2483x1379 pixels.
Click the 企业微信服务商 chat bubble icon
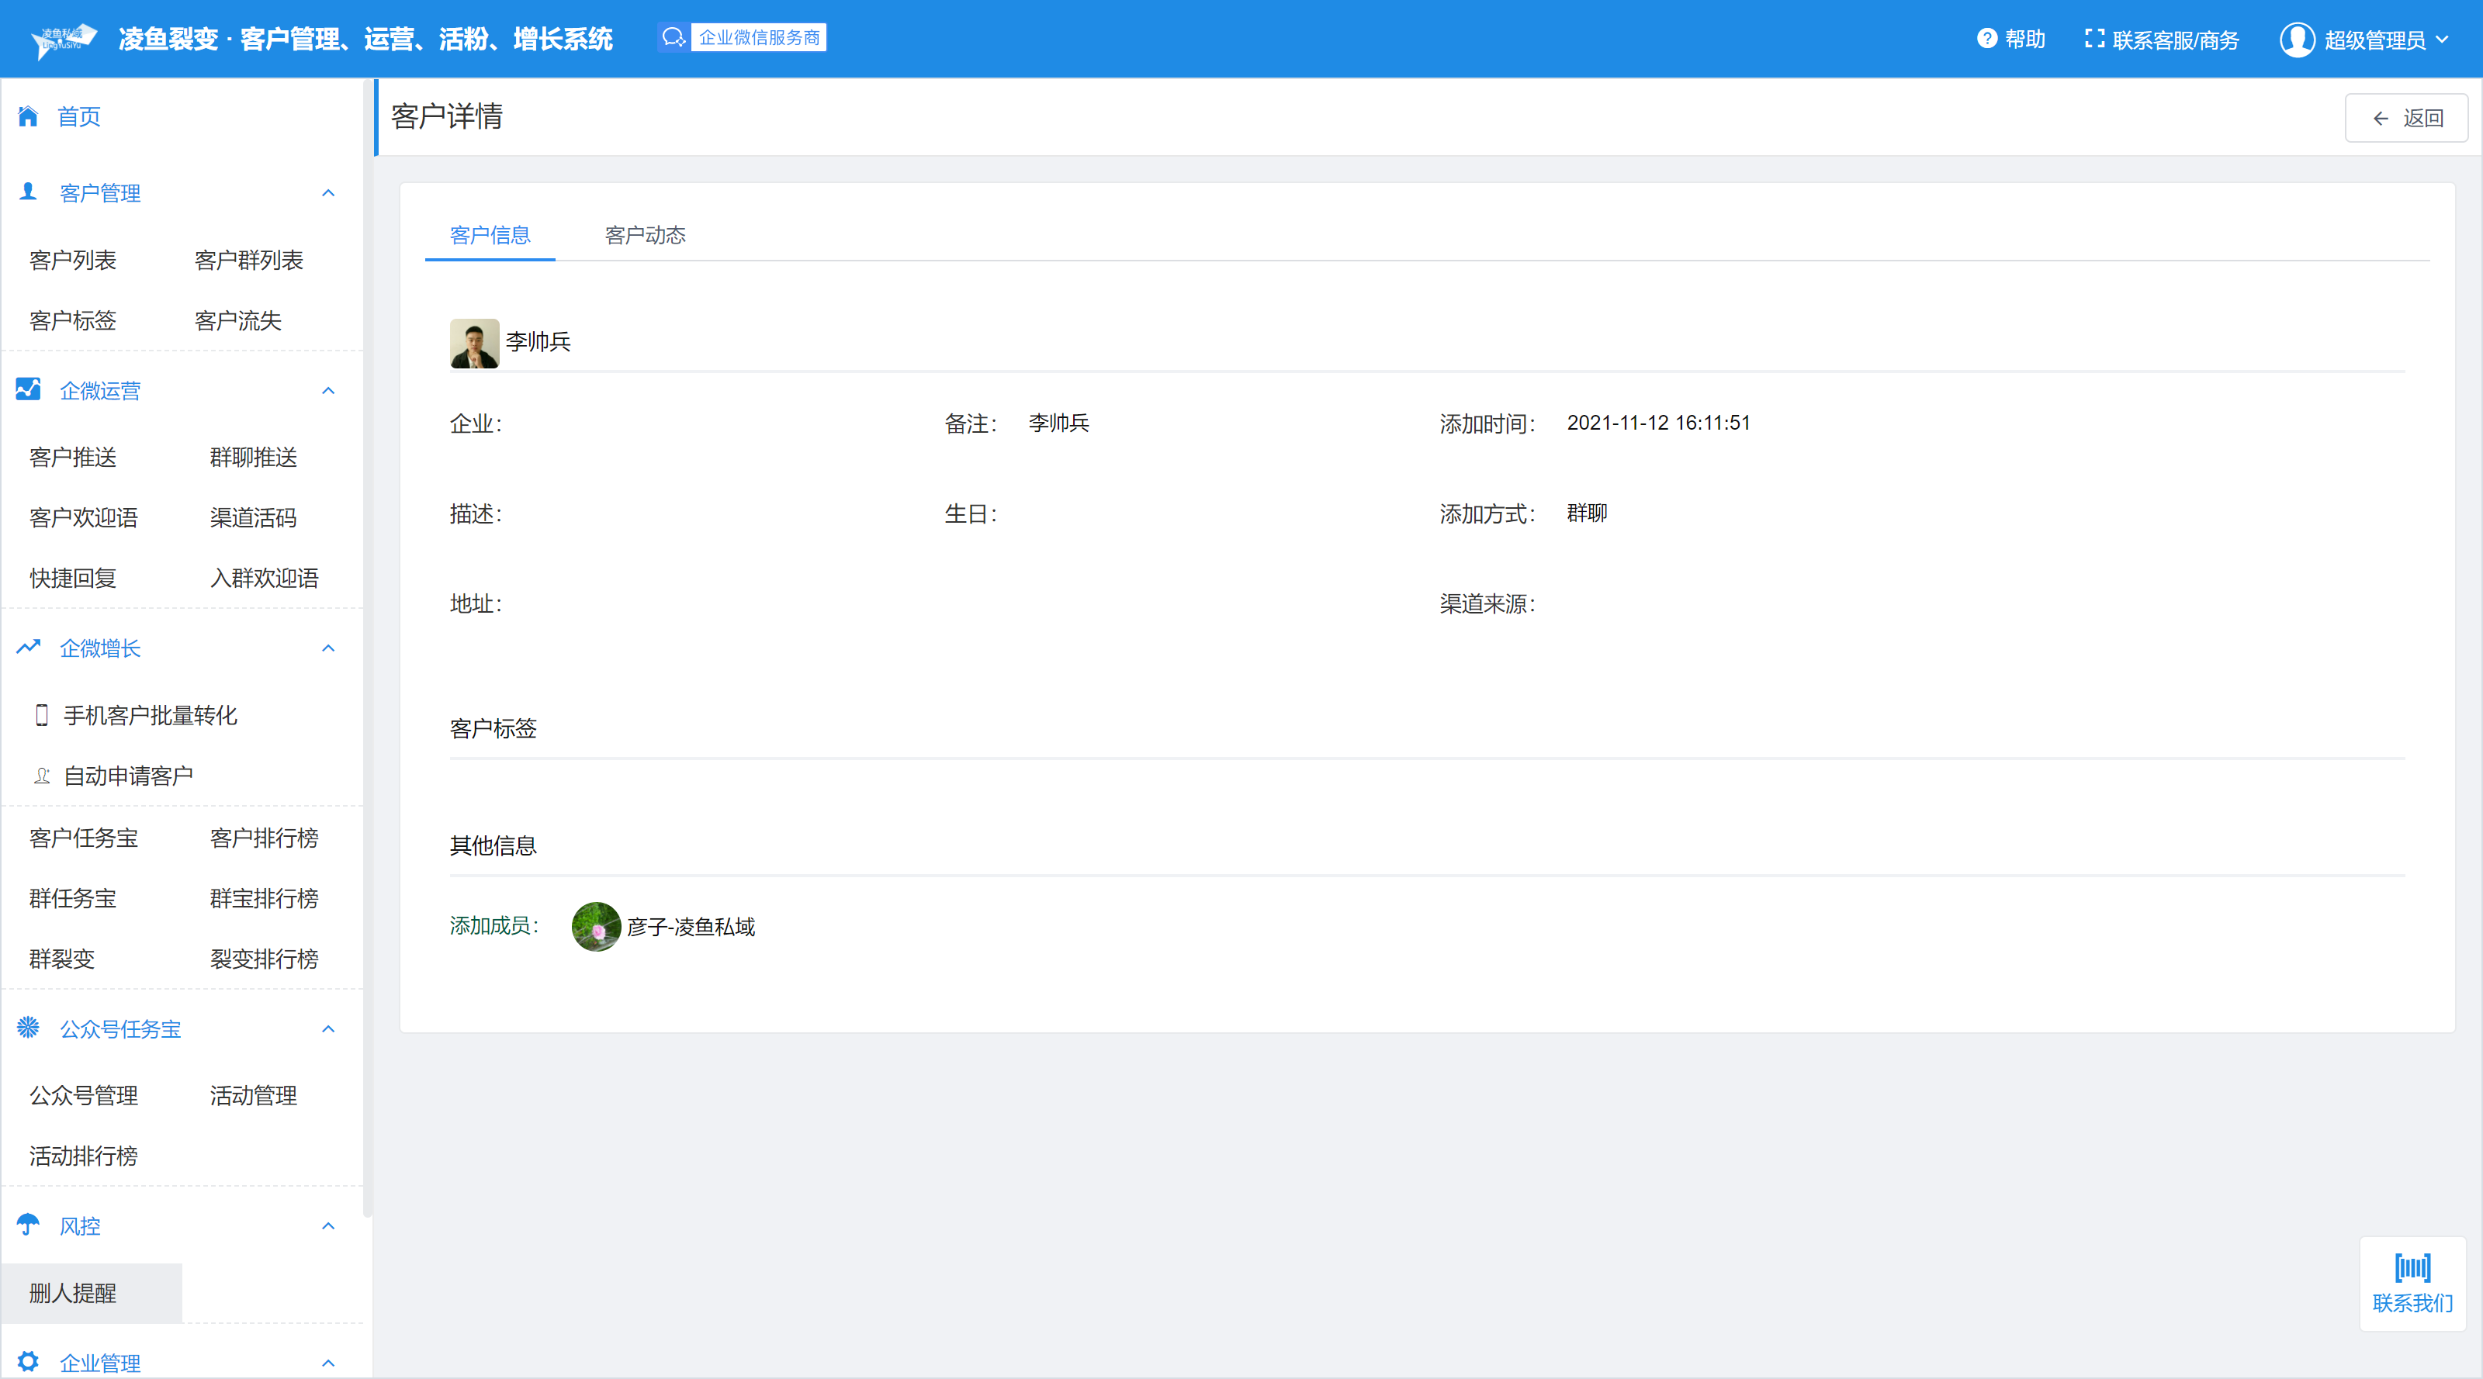(674, 37)
